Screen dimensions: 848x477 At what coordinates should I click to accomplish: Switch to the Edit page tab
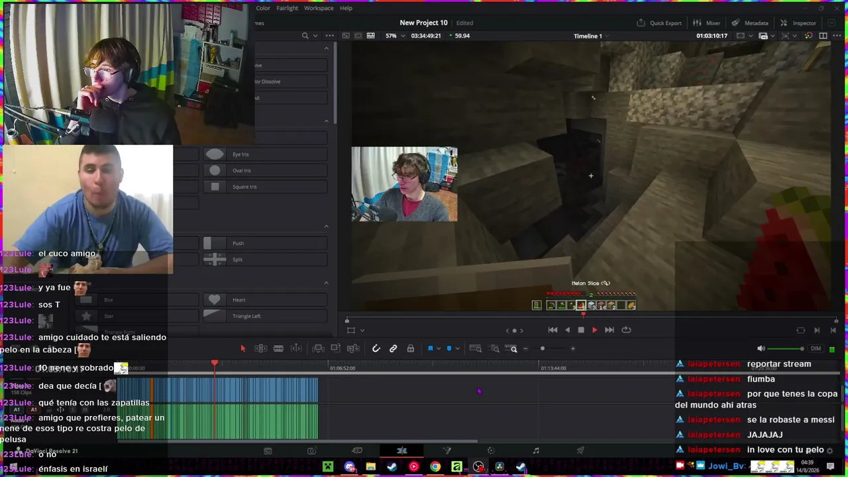click(402, 450)
